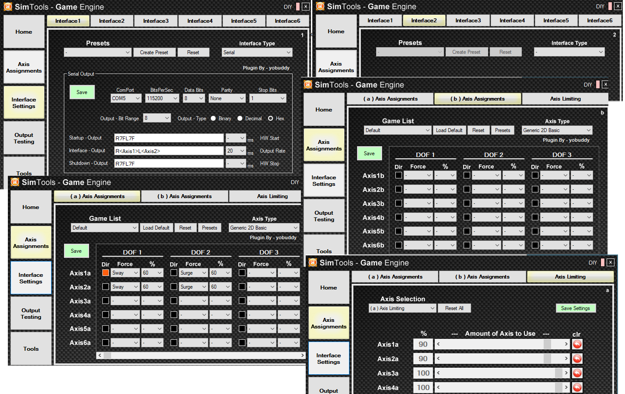The height and width of the screenshot is (394, 625).
Task: Click SimTools logo in Interface2 window title
Action: 320,6
